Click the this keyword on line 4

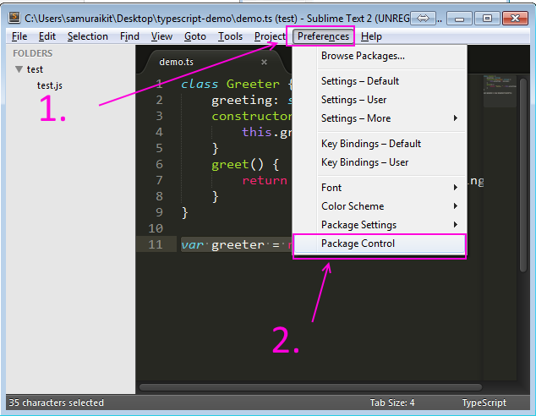click(x=257, y=132)
